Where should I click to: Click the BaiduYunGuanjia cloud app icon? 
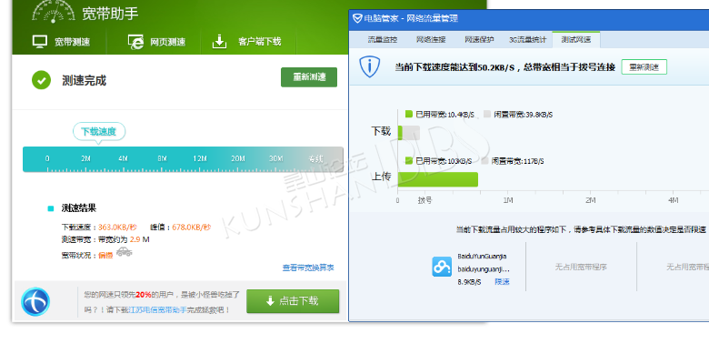442,267
